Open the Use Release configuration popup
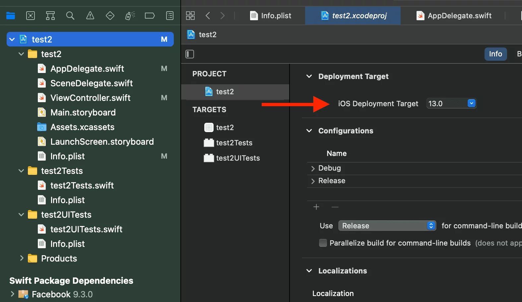This screenshot has width=522, height=302. click(387, 226)
